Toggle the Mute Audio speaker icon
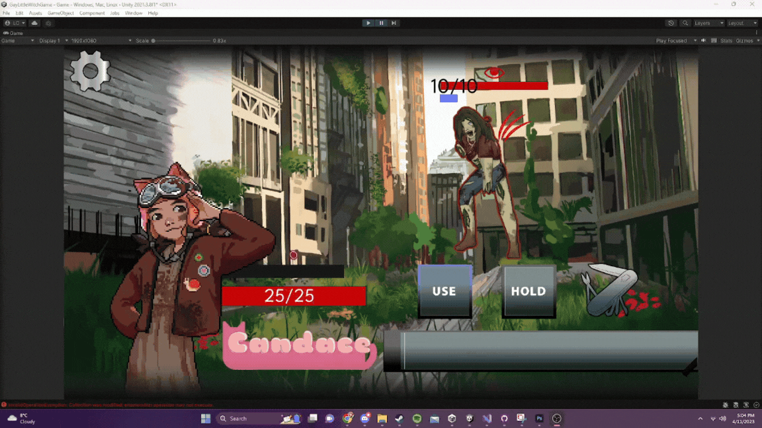Viewport: 762px width, 428px height. pyautogui.click(x=703, y=41)
